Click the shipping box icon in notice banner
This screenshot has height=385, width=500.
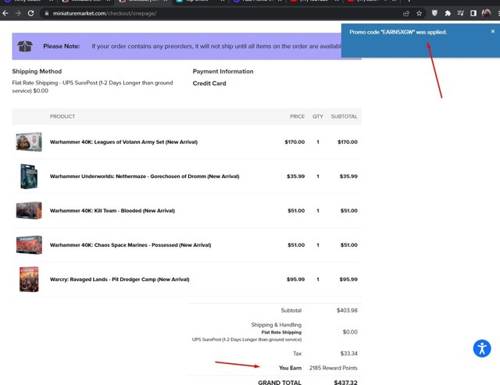pyautogui.click(x=25, y=46)
